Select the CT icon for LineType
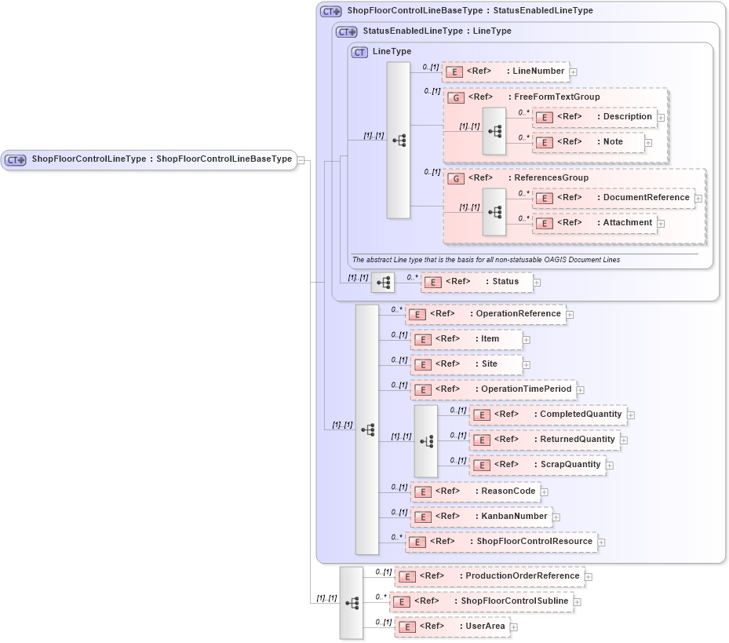The width and height of the screenshot is (729, 643). [x=359, y=52]
